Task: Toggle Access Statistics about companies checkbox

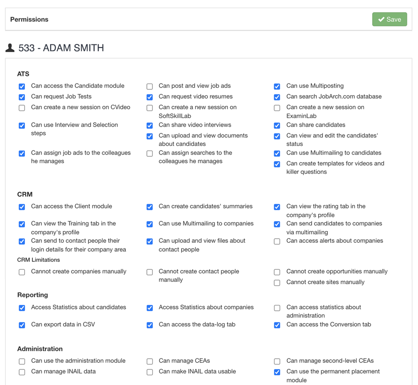Action: pyautogui.click(x=150, y=308)
